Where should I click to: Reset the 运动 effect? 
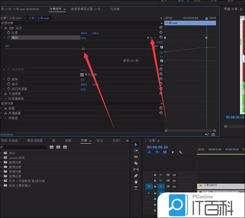click(x=161, y=28)
